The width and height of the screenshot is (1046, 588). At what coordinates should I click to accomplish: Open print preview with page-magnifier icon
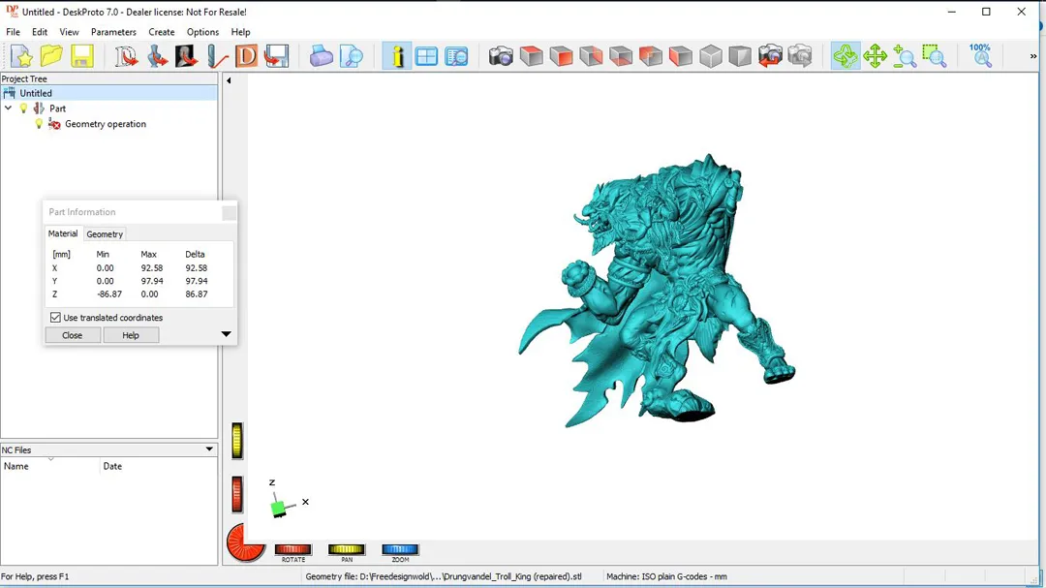(351, 57)
